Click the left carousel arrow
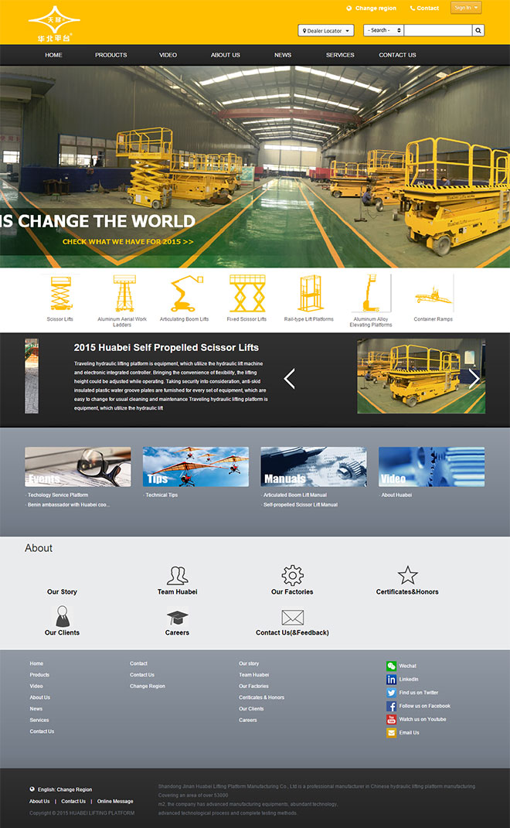This screenshot has width=510, height=828. (290, 379)
